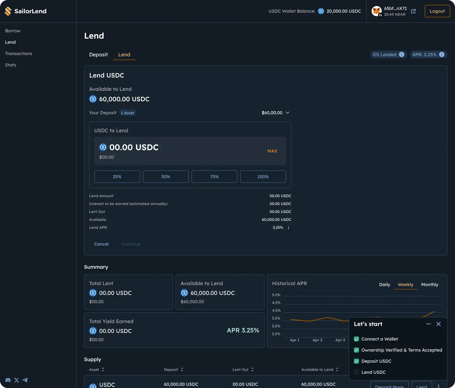455x388 pixels.
Task: Toggle the Deposit USDC checklist checkbox
Action: click(356, 361)
